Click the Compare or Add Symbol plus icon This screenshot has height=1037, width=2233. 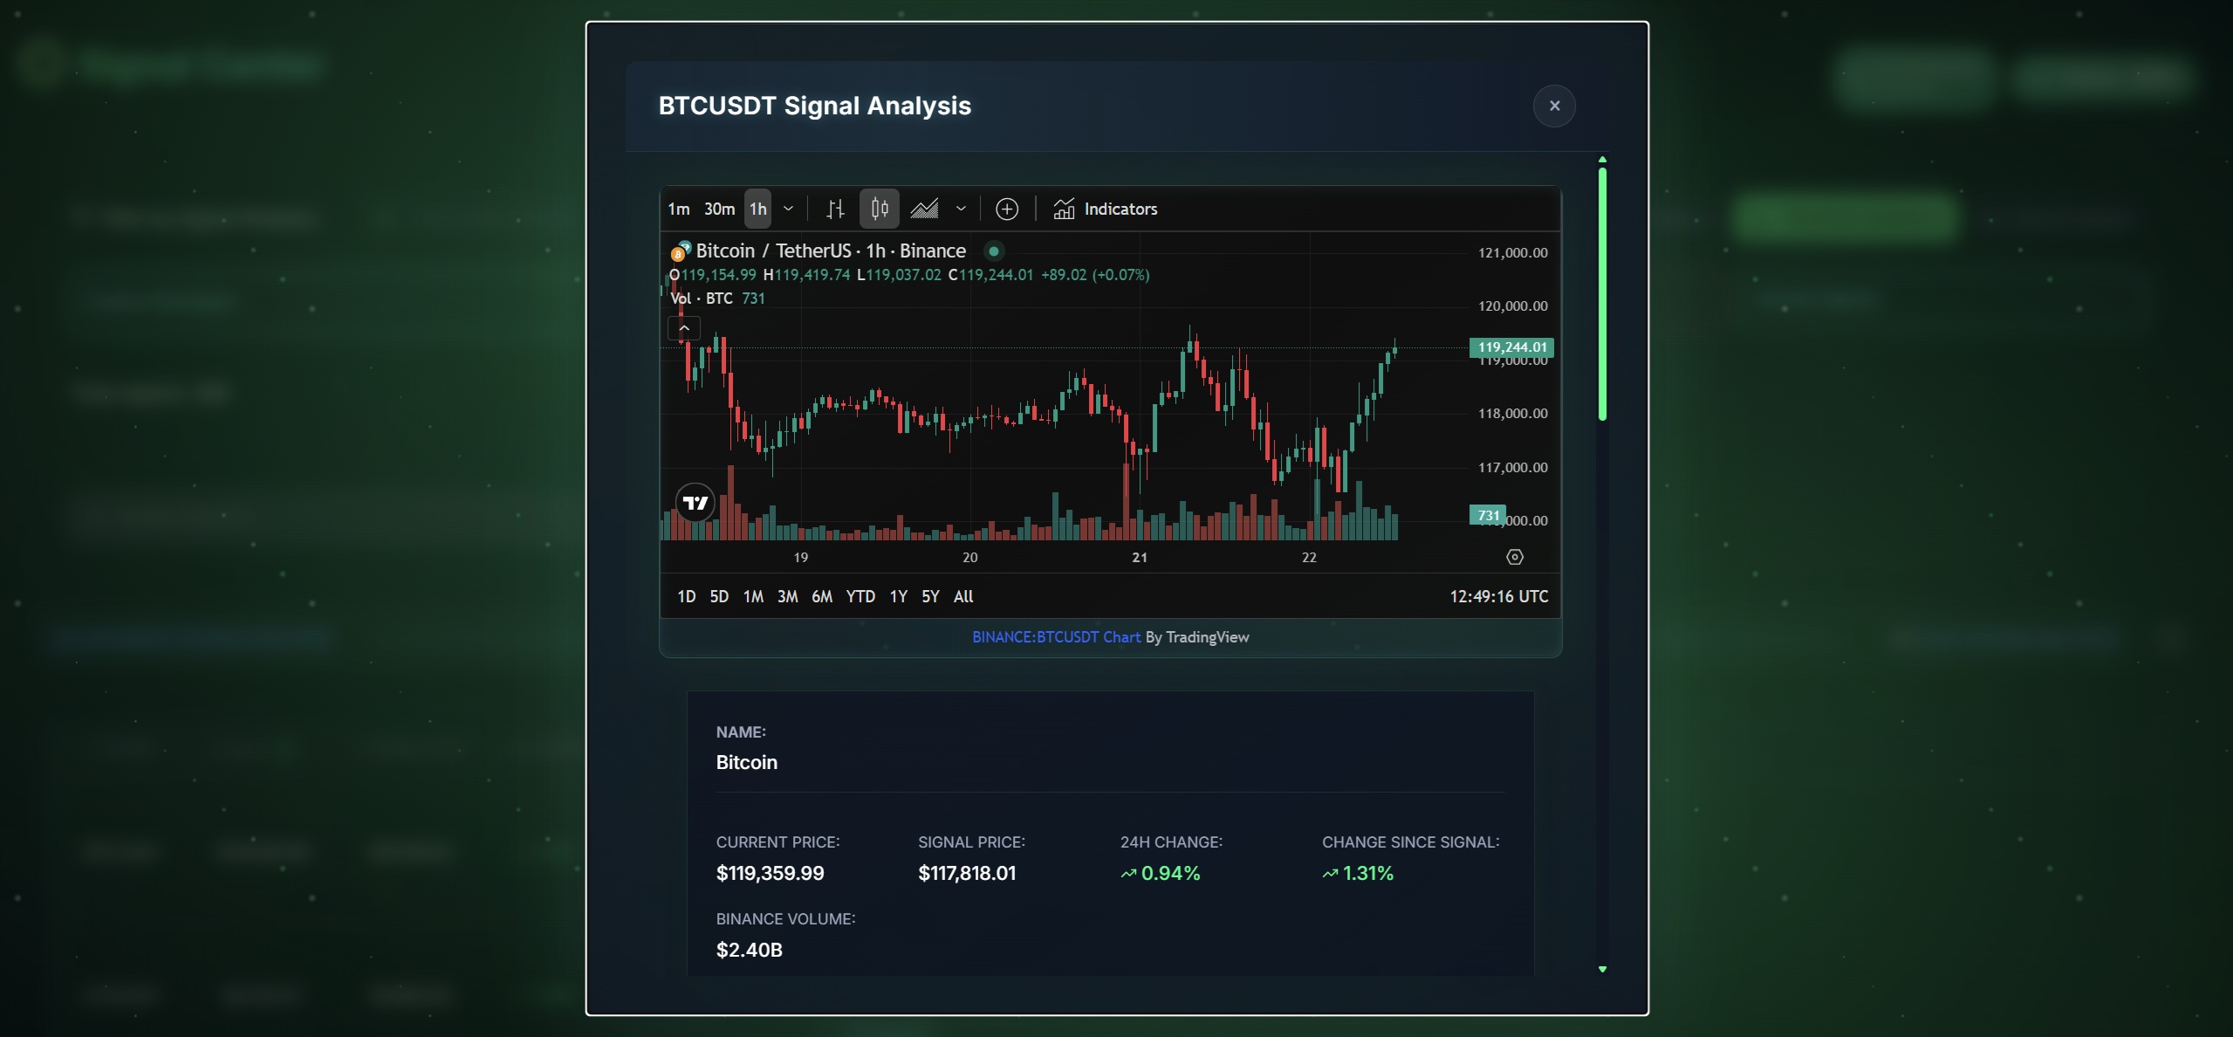1007,209
